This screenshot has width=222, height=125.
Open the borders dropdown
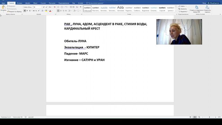coord(79,11)
